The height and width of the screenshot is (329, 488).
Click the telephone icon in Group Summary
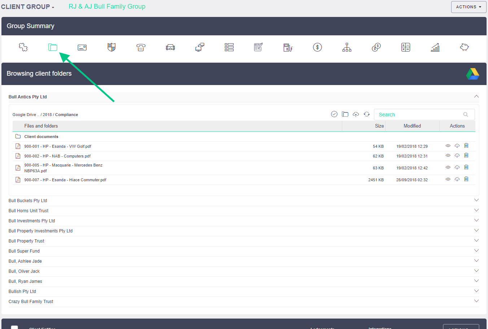(x=141, y=47)
